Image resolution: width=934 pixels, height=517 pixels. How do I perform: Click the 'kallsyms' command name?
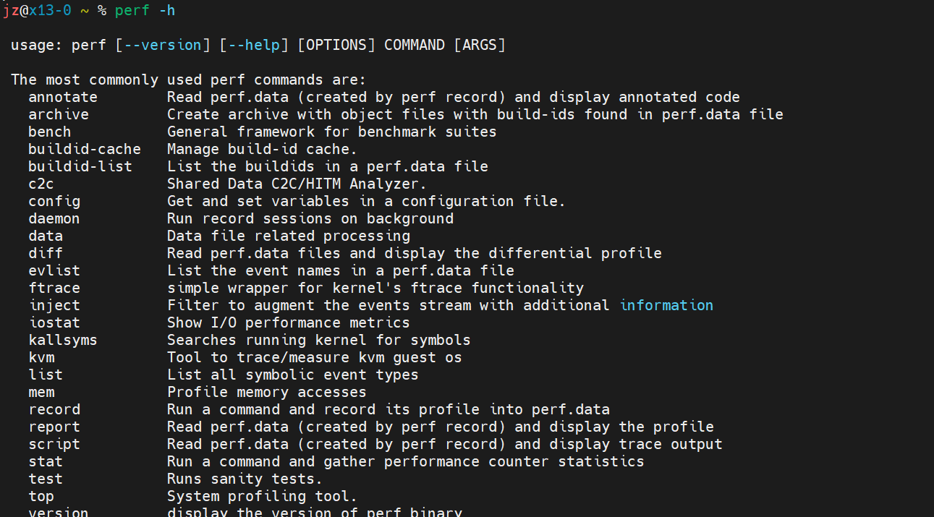(x=63, y=340)
